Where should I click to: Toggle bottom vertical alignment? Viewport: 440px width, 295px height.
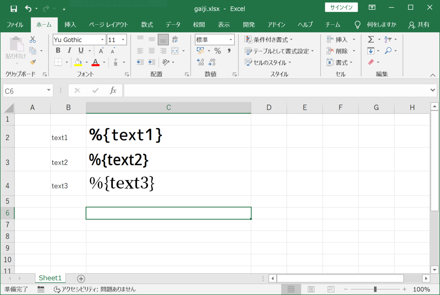click(163, 40)
